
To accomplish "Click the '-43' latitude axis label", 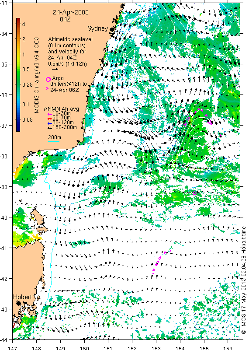I will click(x=4, y=309).
